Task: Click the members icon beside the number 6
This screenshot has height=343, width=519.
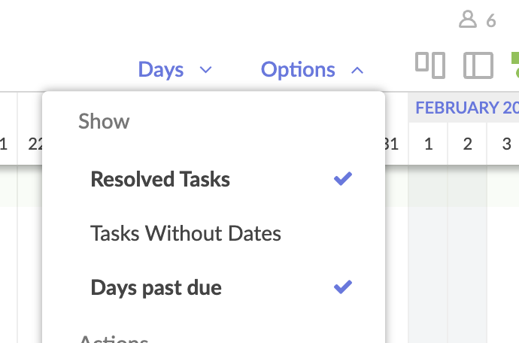Action: [468, 20]
